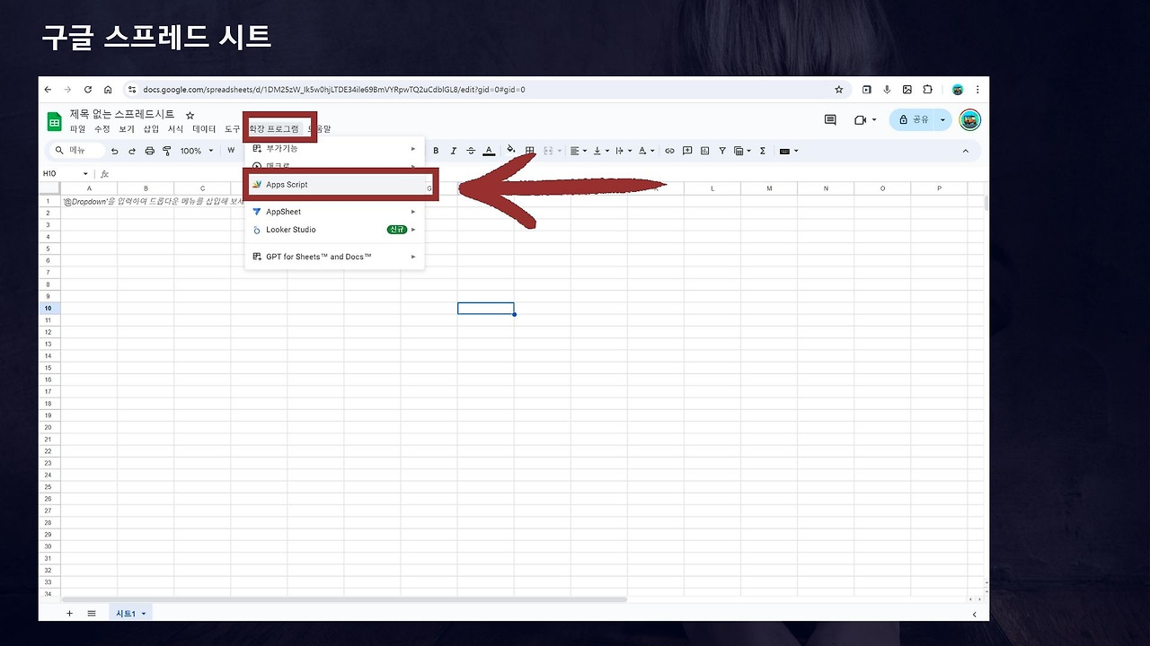Screen dimensions: 1150x646
Task: Click the undo arrow in toolbar
Action: tap(115, 151)
